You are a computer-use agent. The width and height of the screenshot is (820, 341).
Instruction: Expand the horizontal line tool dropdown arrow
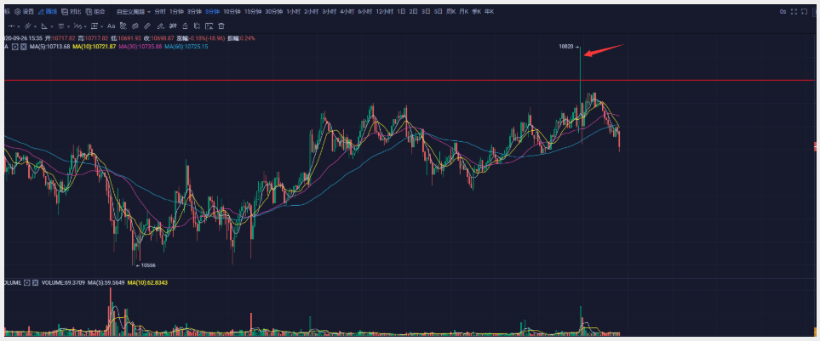click(19, 26)
